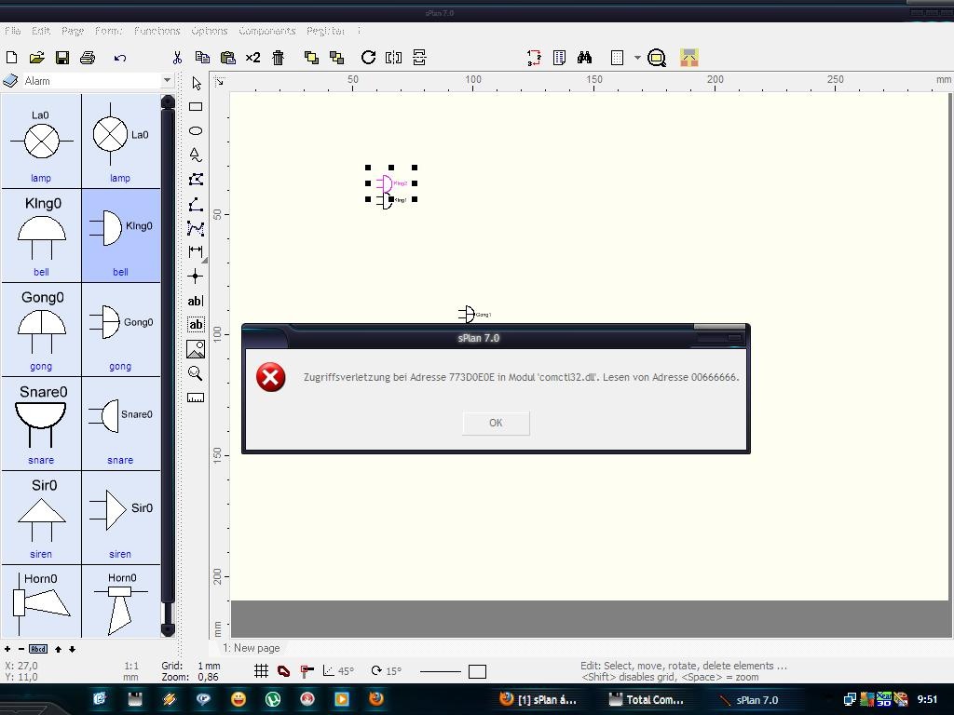Open the Components menu
Screen dimensions: 954x715
[x=267, y=31]
